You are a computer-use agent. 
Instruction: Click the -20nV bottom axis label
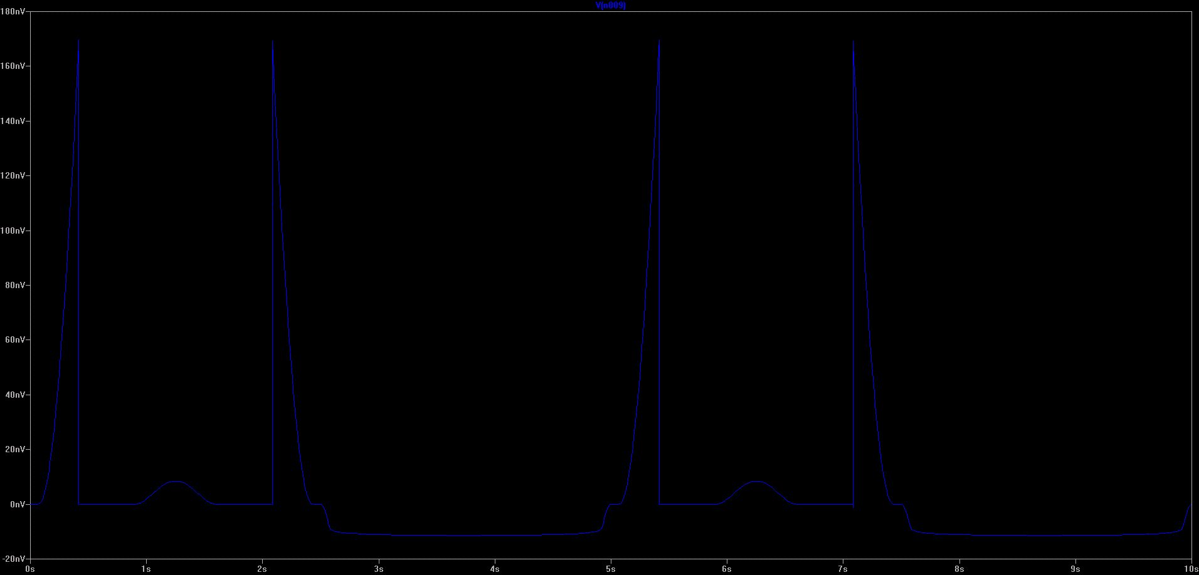[14, 559]
